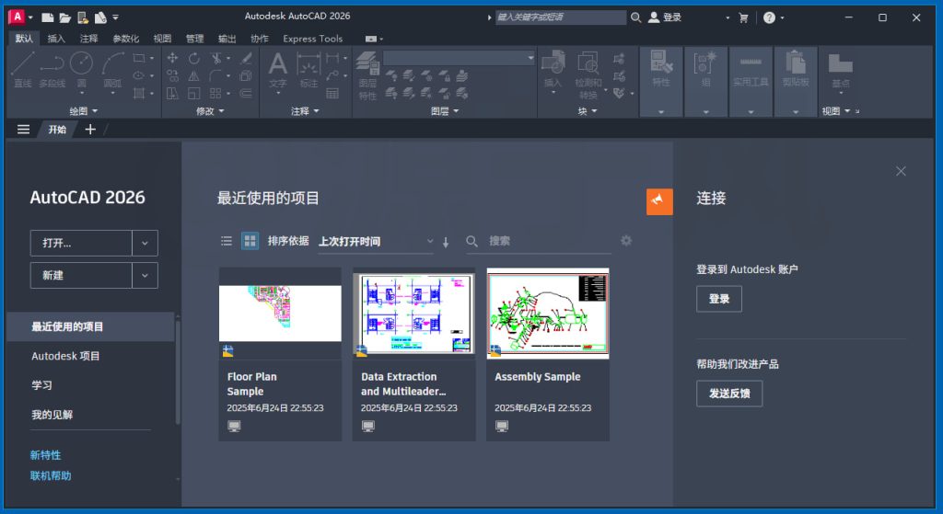The image size is (943, 514).
Task: Insert a table from Annotation panel
Action: (332, 93)
